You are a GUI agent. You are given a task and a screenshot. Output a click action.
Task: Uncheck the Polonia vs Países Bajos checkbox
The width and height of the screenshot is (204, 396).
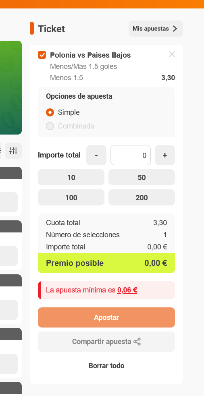tap(42, 55)
